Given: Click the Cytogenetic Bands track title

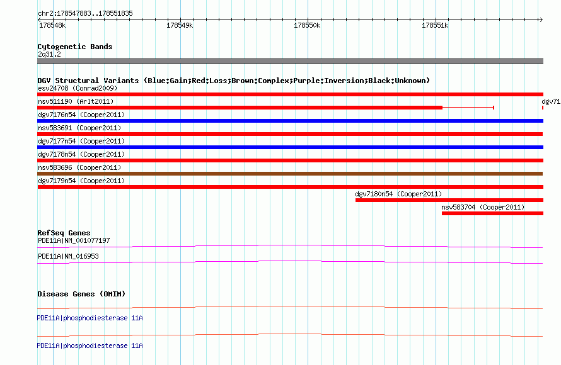Looking at the screenshot, I should coord(75,47).
